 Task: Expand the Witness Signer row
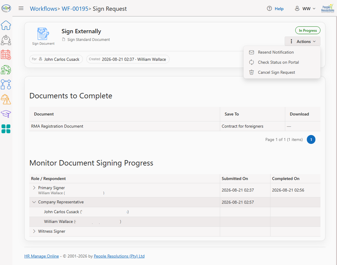[x=34, y=231]
